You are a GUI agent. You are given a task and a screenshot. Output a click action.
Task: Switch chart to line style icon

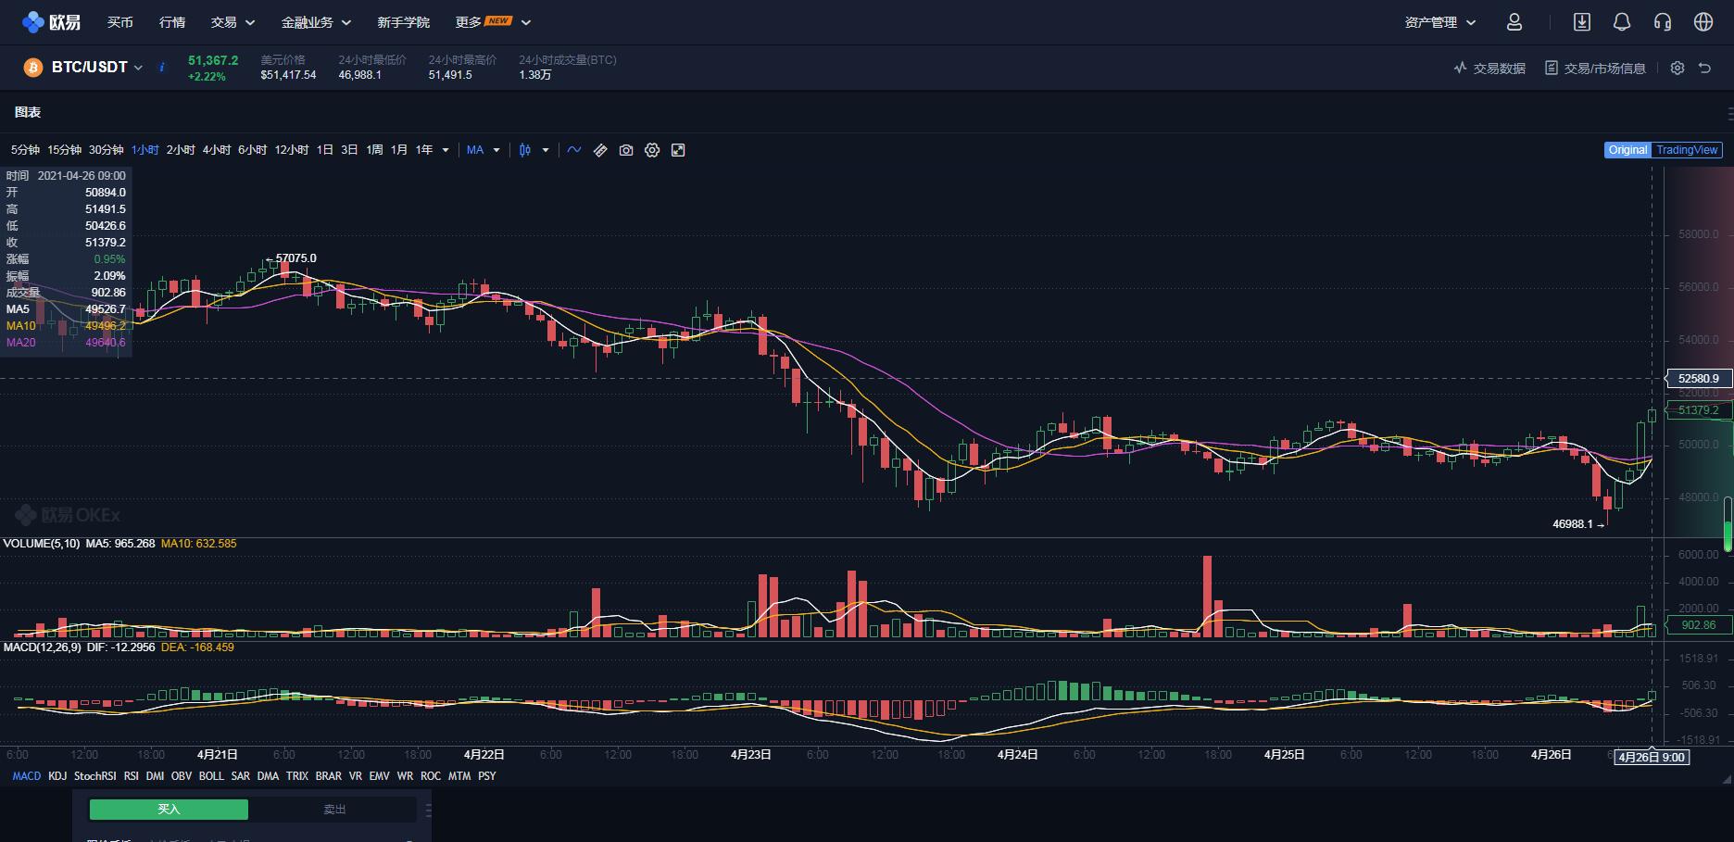574,149
